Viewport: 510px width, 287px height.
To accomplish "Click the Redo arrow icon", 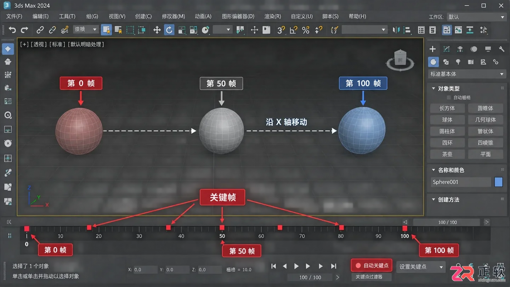I will tap(24, 30).
